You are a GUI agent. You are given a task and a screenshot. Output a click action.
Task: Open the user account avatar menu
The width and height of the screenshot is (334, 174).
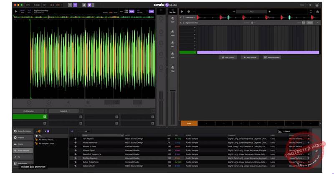coord(317,5)
